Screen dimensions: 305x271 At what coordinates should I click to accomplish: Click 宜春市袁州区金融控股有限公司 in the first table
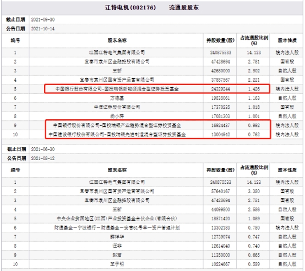[117, 62]
